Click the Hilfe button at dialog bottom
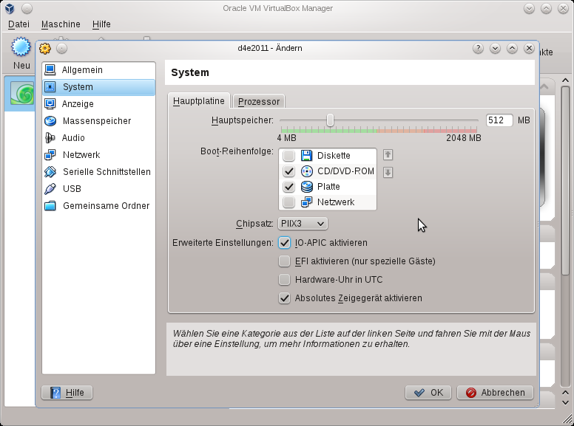The image size is (574, 426). (67, 393)
